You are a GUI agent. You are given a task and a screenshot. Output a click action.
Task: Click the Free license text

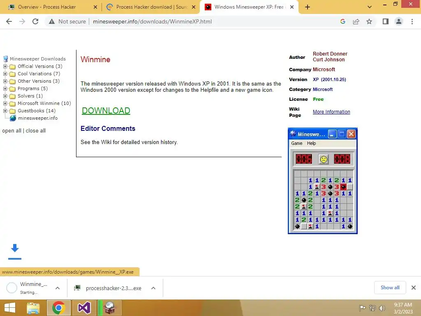[318, 99]
